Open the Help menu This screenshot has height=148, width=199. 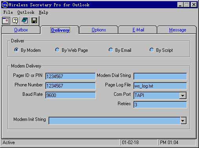(43, 13)
